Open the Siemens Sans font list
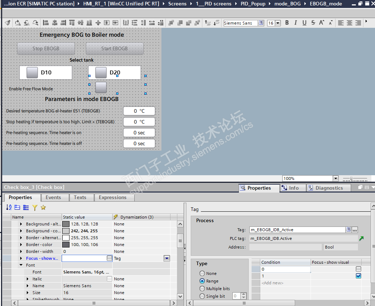This screenshot has height=306, width=375. (261, 23)
